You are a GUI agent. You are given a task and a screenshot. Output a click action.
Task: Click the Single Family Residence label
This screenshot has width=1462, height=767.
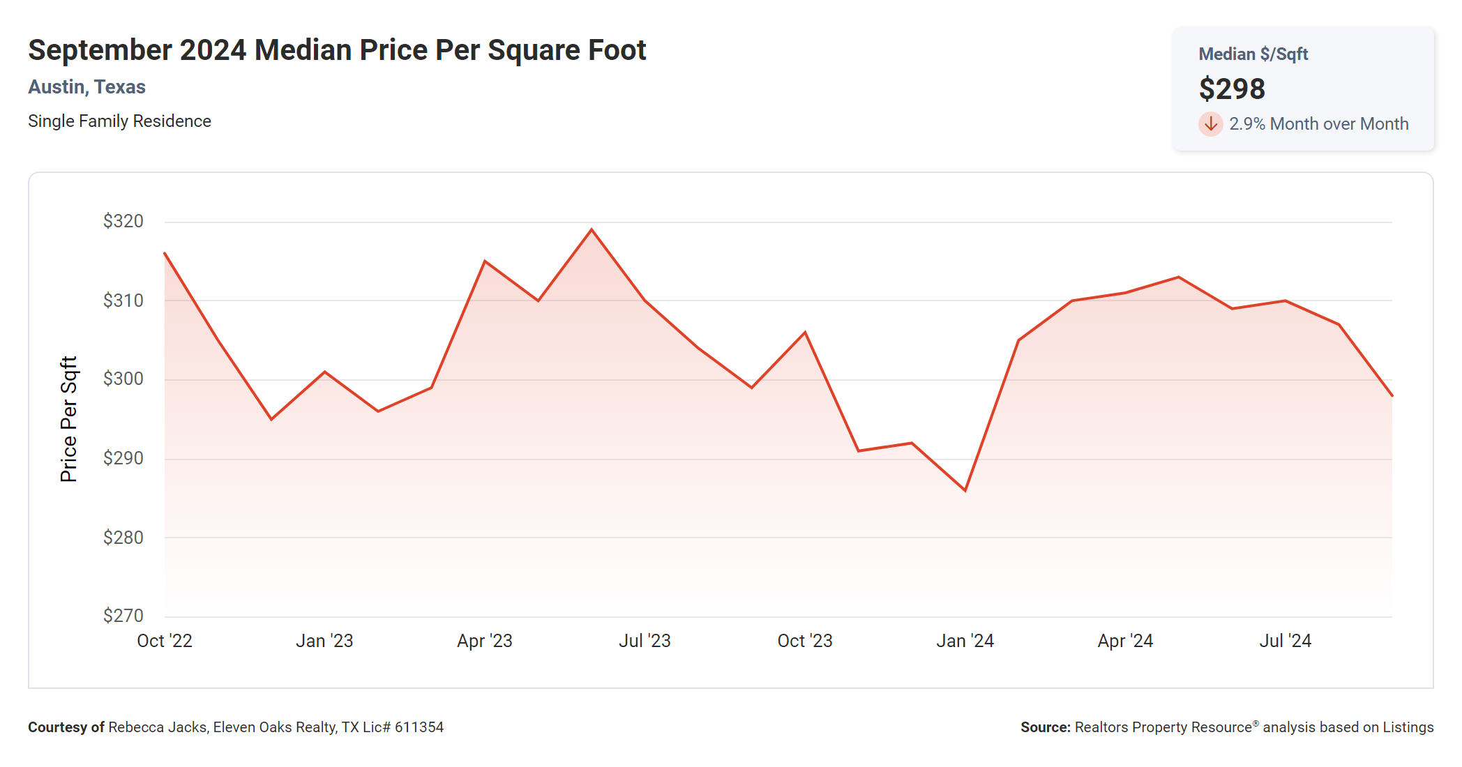point(119,121)
